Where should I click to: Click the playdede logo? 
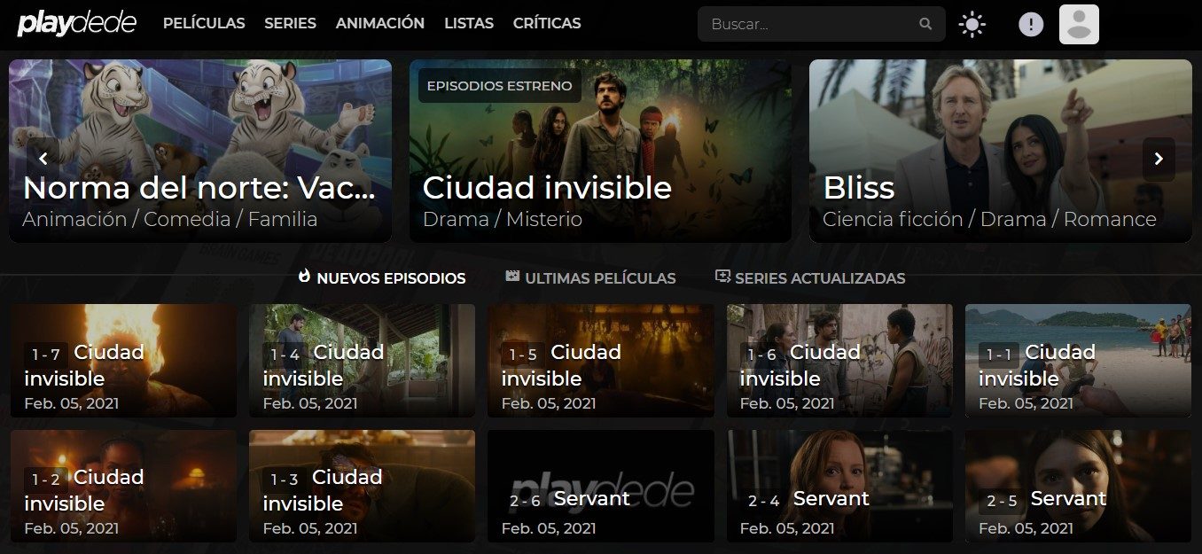tap(77, 24)
